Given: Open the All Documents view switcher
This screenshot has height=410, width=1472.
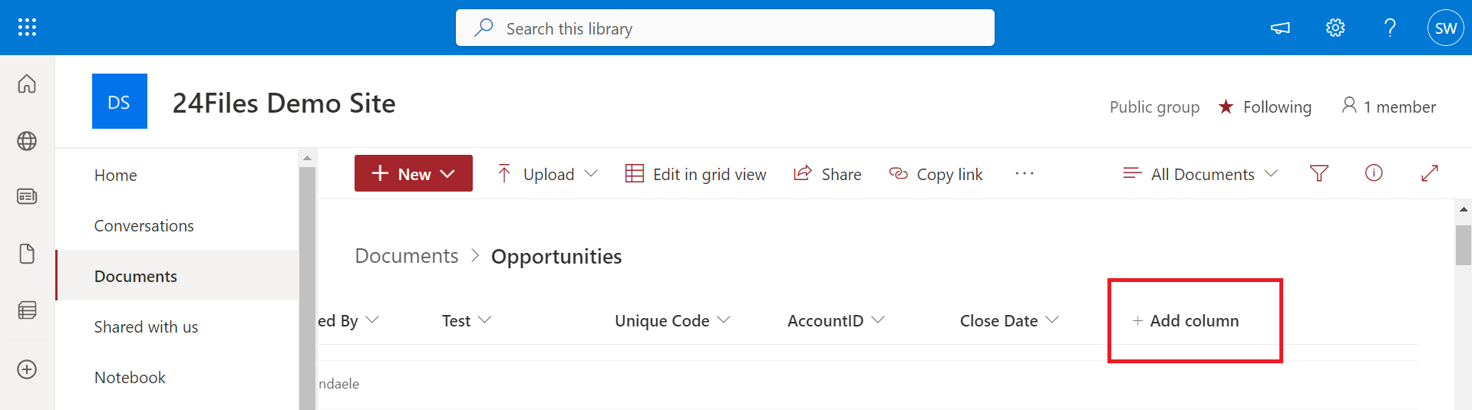Looking at the screenshot, I should [x=1201, y=175].
